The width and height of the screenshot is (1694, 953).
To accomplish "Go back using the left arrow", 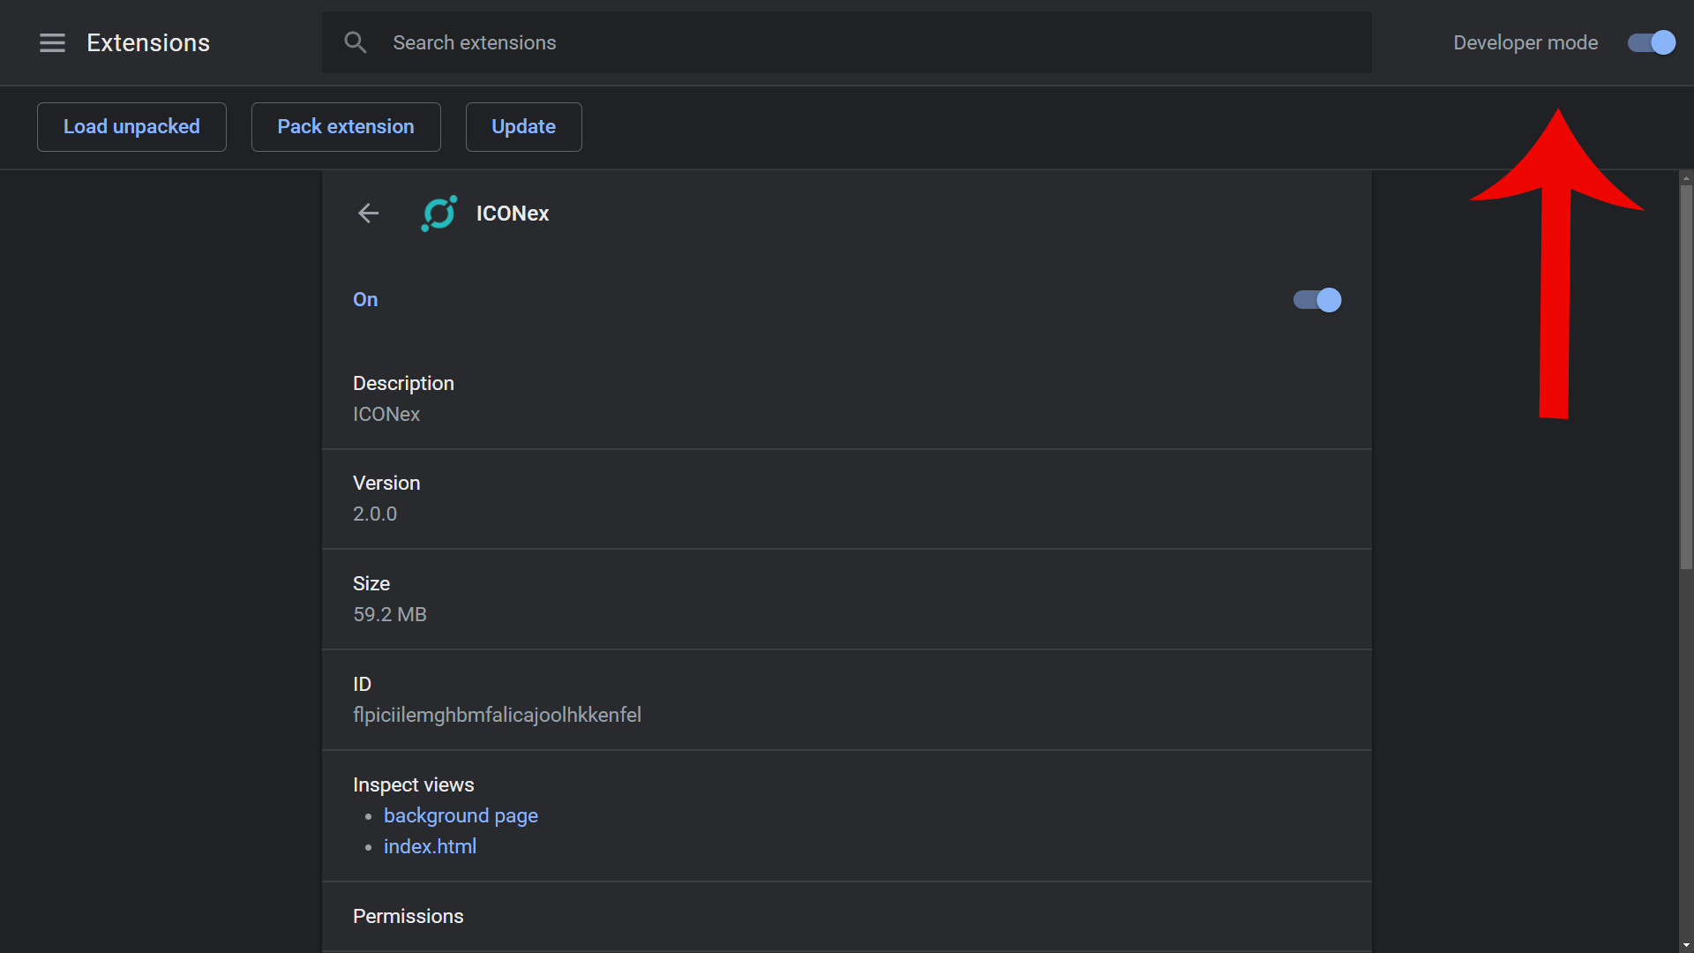I will point(368,213).
